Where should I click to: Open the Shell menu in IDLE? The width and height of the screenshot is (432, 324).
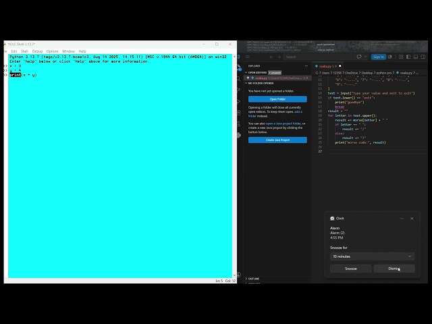(x=24, y=51)
